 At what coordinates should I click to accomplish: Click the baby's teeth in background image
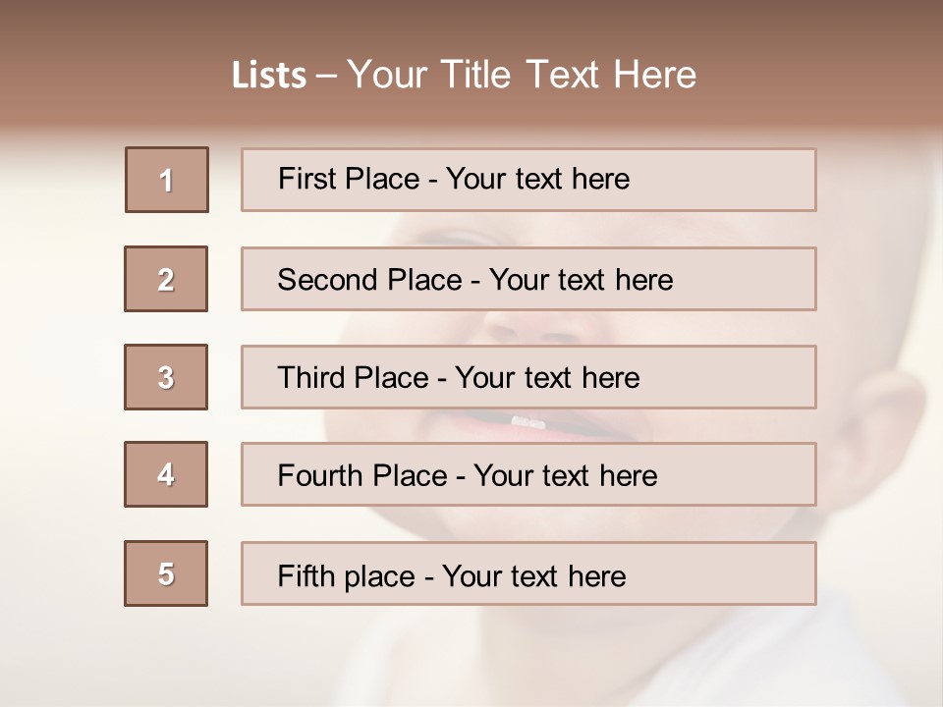coord(528,422)
